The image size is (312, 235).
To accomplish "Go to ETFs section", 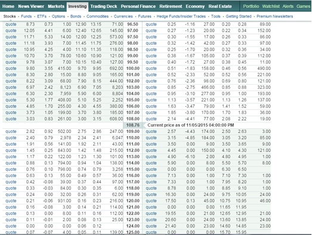I will [x=42, y=16].
